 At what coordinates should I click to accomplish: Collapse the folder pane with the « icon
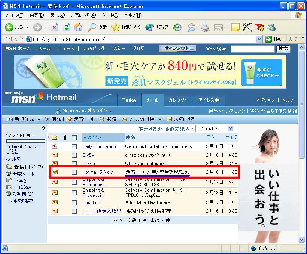(44, 128)
